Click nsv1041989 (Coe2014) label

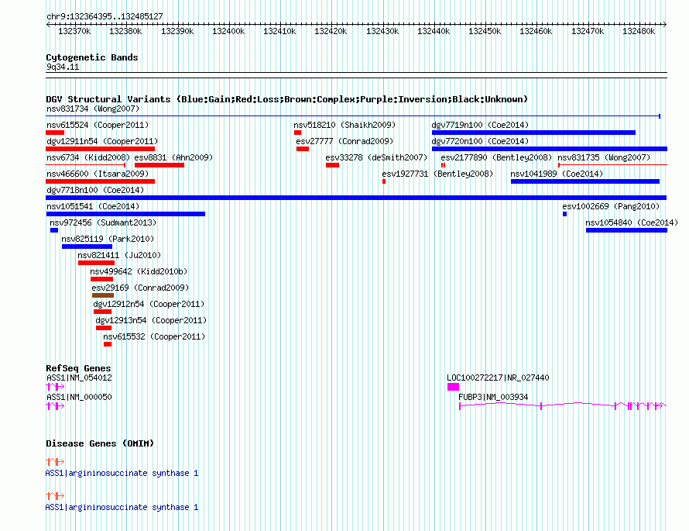(x=557, y=174)
